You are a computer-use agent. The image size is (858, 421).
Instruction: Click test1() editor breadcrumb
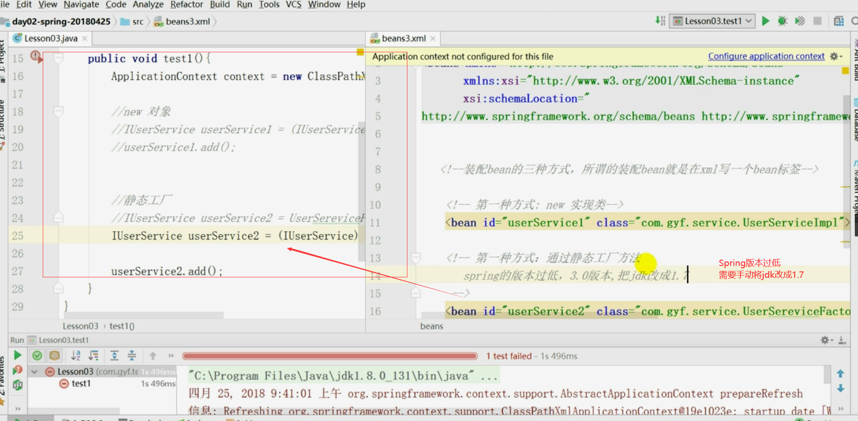tap(122, 326)
